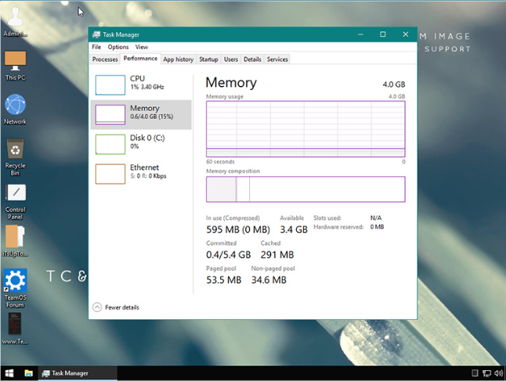Switch to the Startup tab

(x=208, y=59)
